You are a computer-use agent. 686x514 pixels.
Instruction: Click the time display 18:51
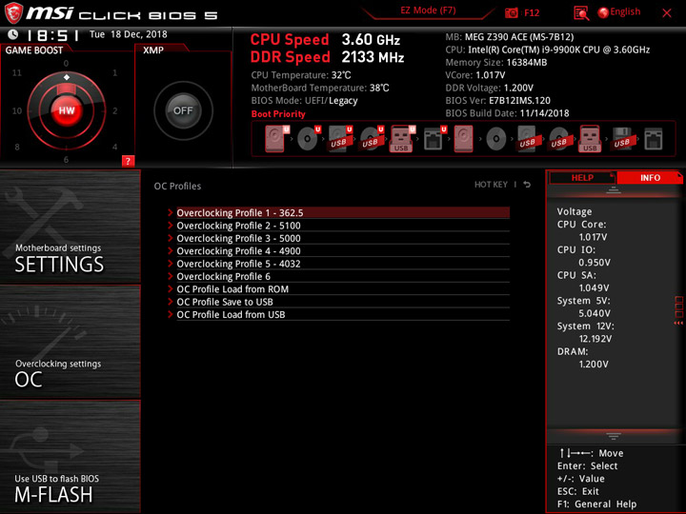tap(53, 35)
